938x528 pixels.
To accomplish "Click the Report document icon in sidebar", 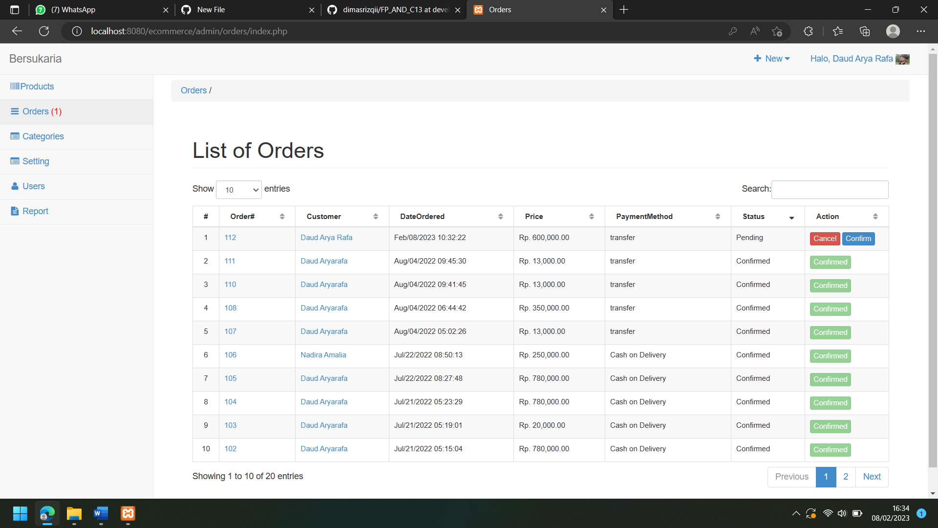I will point(15,211).
